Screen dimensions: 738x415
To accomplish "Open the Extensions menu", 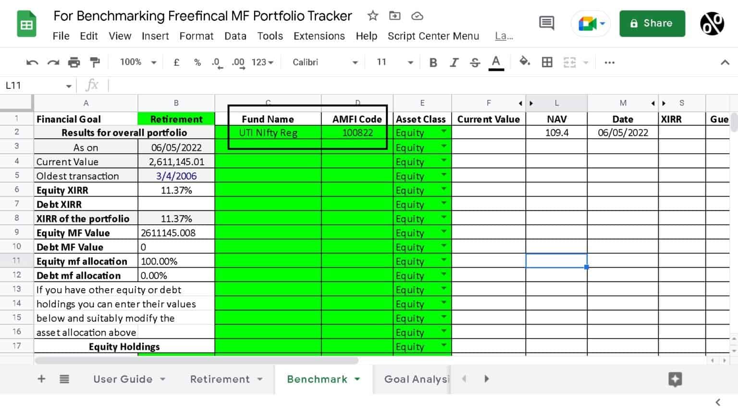I will pos(319,36).
